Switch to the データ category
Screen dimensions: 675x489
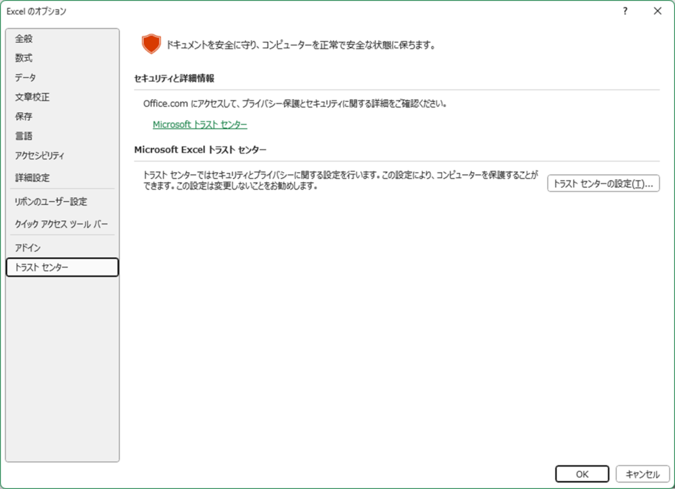[26, 78]
